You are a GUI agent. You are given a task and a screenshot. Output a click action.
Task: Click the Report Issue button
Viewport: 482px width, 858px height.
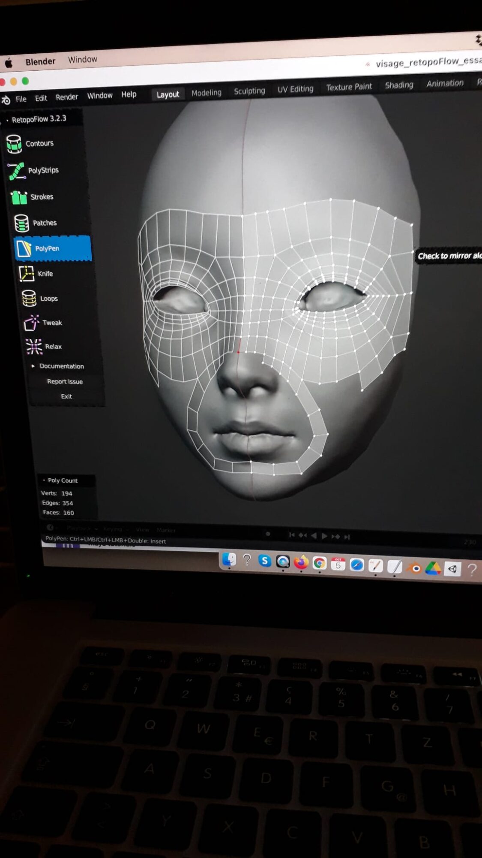coord(65,381)
